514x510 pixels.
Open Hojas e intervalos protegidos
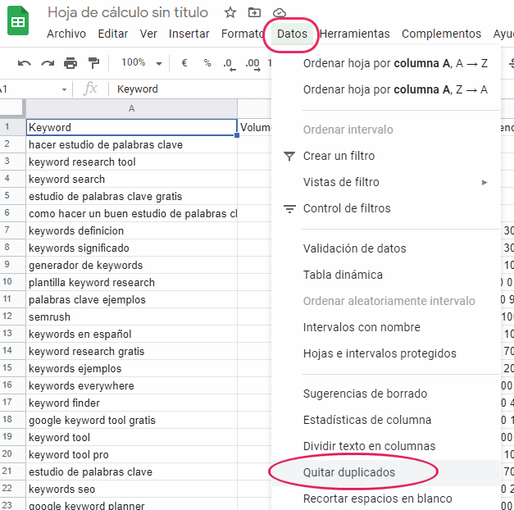point(386,353)
